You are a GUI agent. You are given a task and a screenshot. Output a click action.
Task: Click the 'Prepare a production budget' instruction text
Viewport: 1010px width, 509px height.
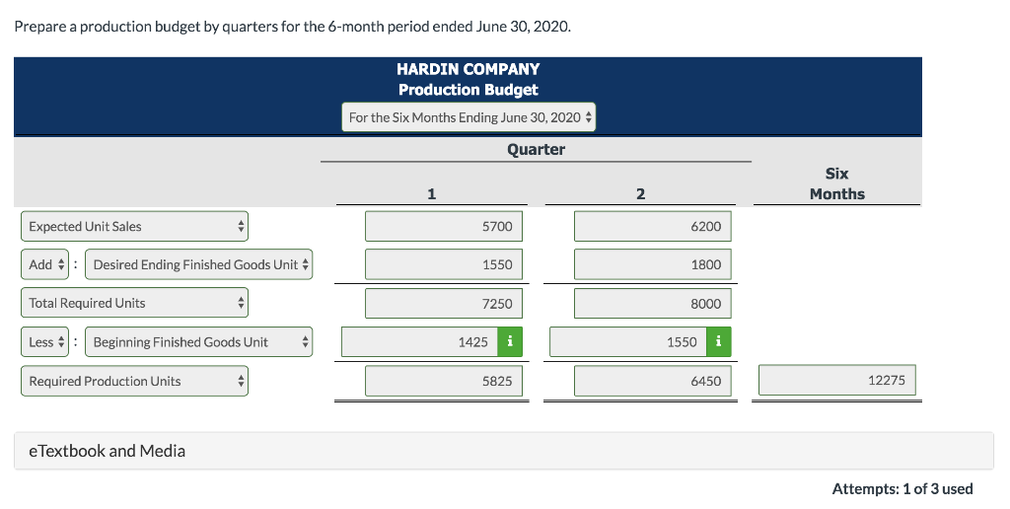click(292, 27)
